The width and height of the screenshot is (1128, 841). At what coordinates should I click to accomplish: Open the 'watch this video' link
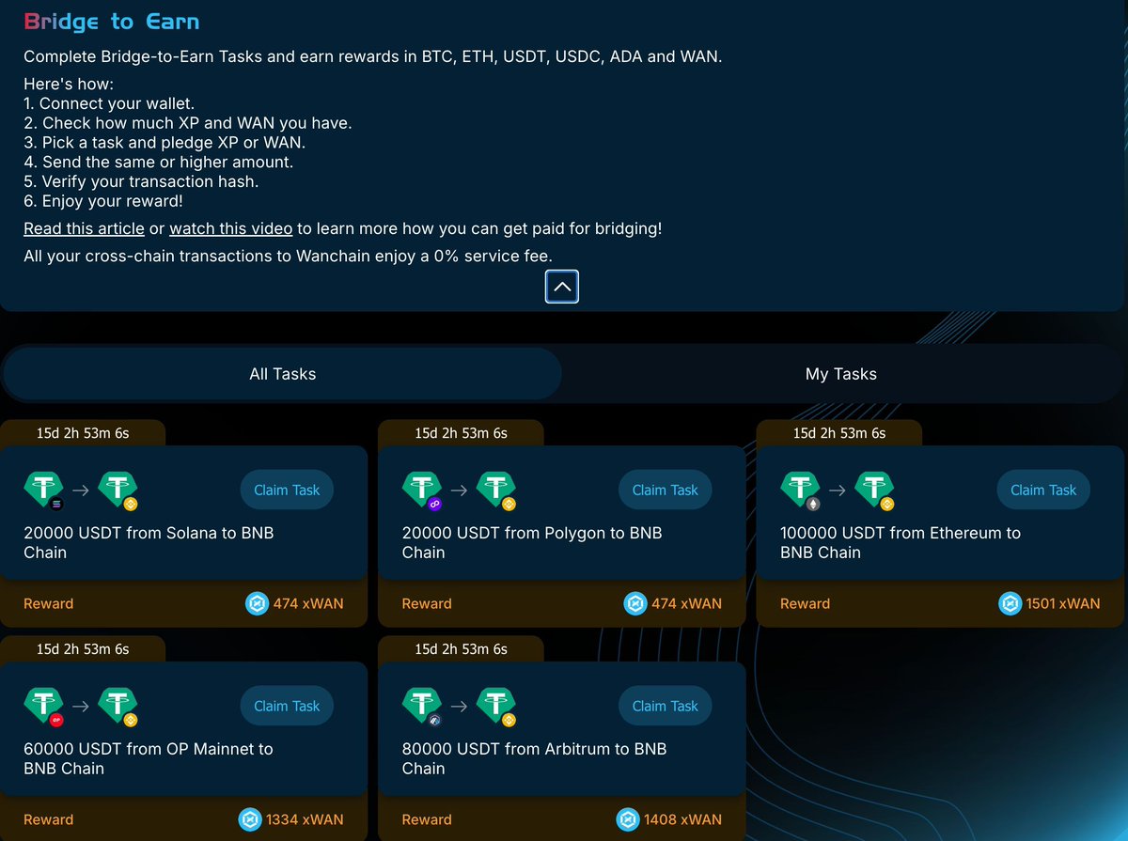pyautogui.click(x=230, y=228)
